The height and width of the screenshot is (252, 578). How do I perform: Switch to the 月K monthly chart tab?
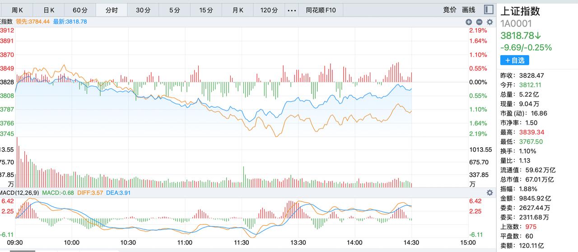pyautogui.click(x=238, y=10)
